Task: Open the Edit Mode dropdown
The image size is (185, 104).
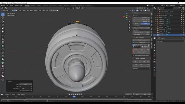Action: tap(6, 10)
